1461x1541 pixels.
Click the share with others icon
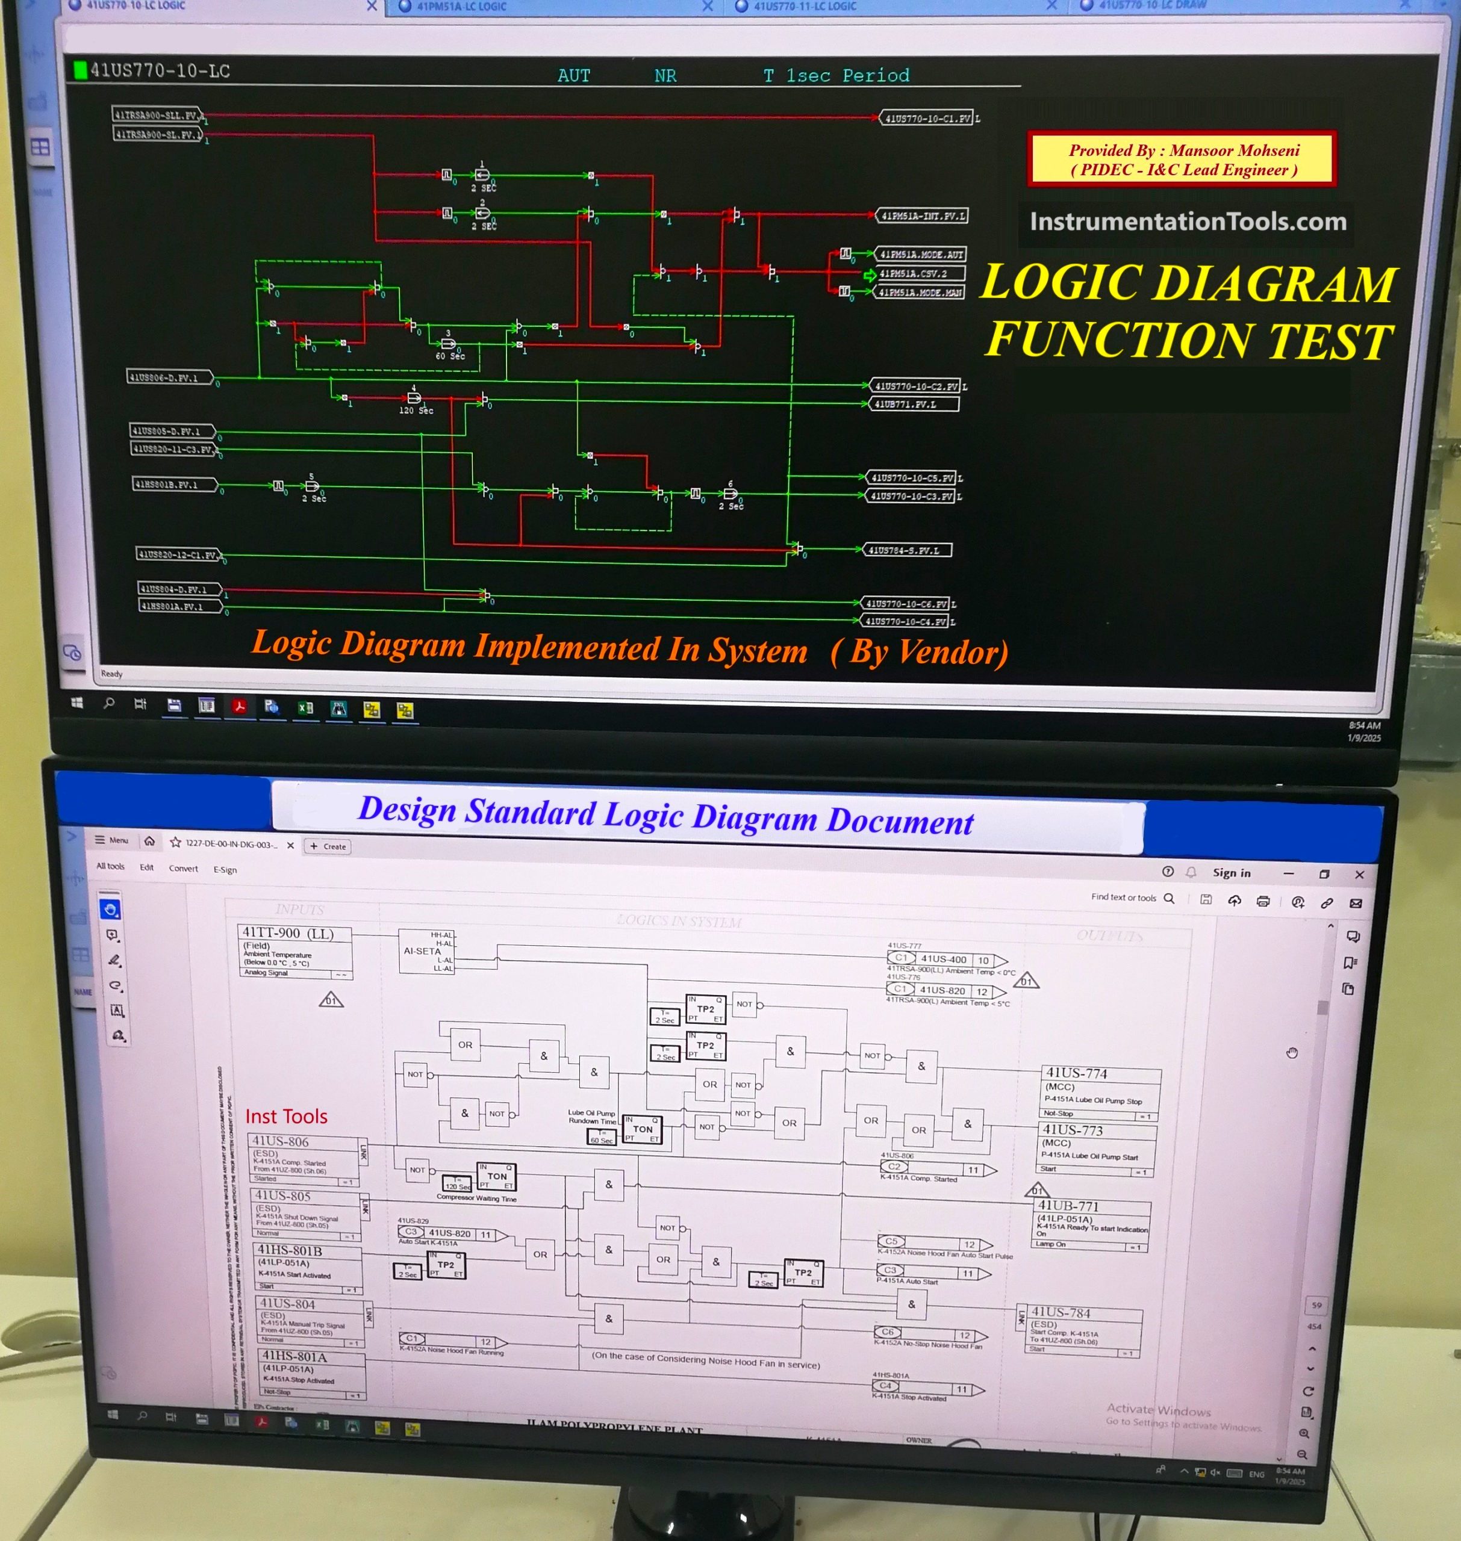pyautogui.click(x=1297, y=902)
